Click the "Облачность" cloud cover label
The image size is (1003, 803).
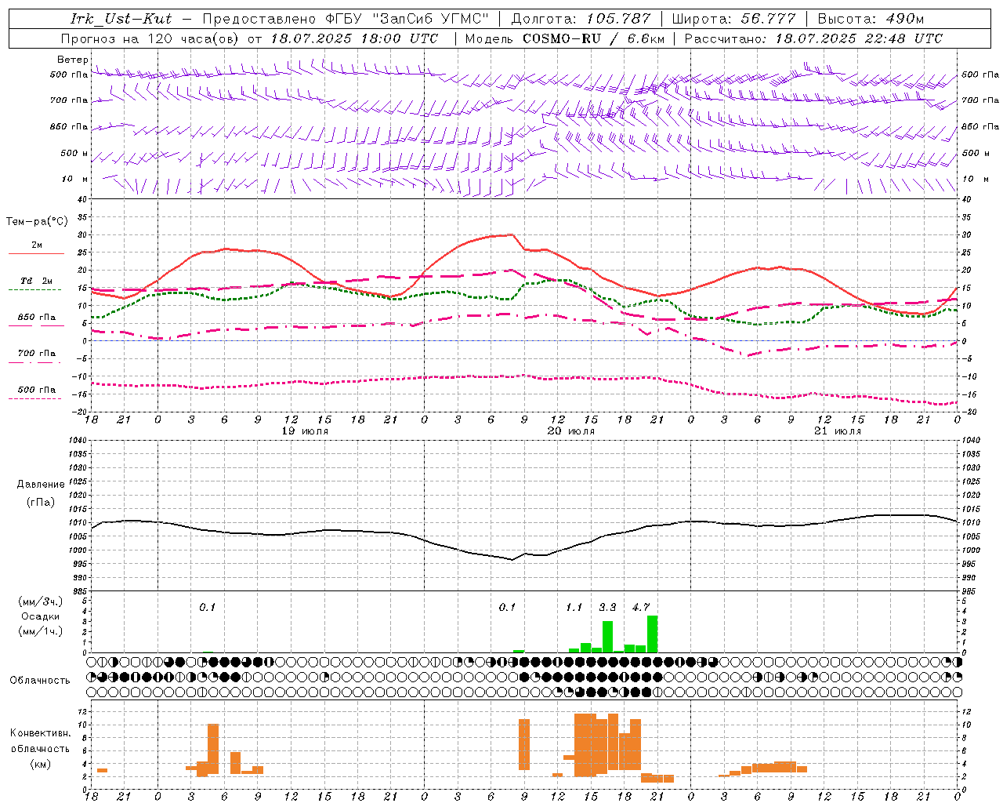40,680
